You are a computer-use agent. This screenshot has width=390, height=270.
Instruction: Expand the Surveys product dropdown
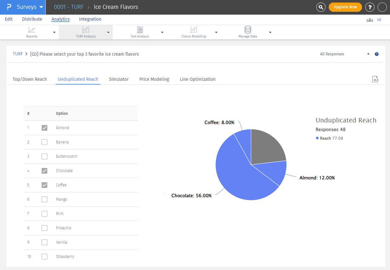[x=41, y=7]
